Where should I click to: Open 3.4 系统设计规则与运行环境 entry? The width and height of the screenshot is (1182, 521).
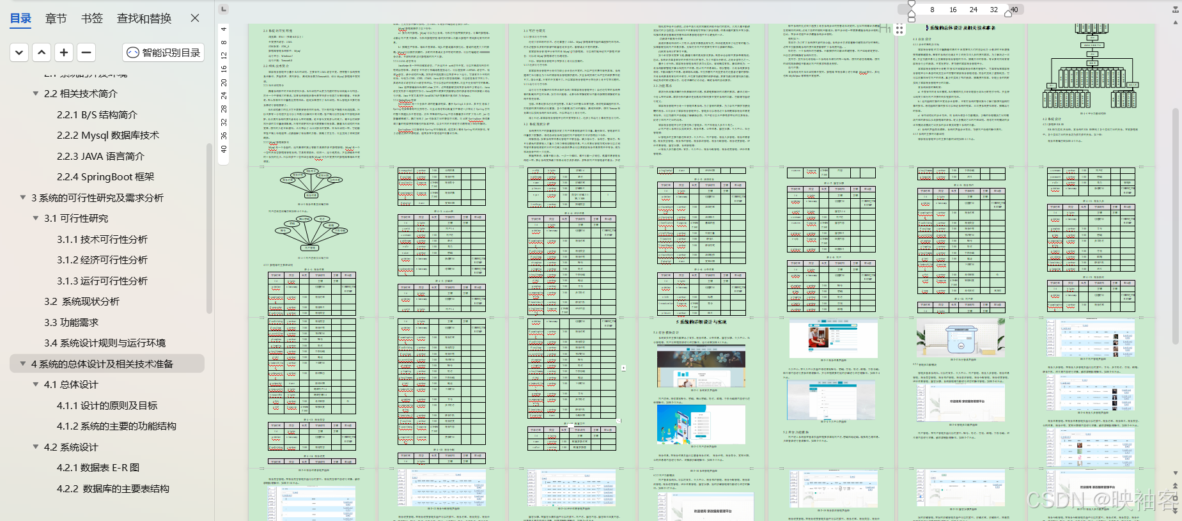click(x=105, y=343)
